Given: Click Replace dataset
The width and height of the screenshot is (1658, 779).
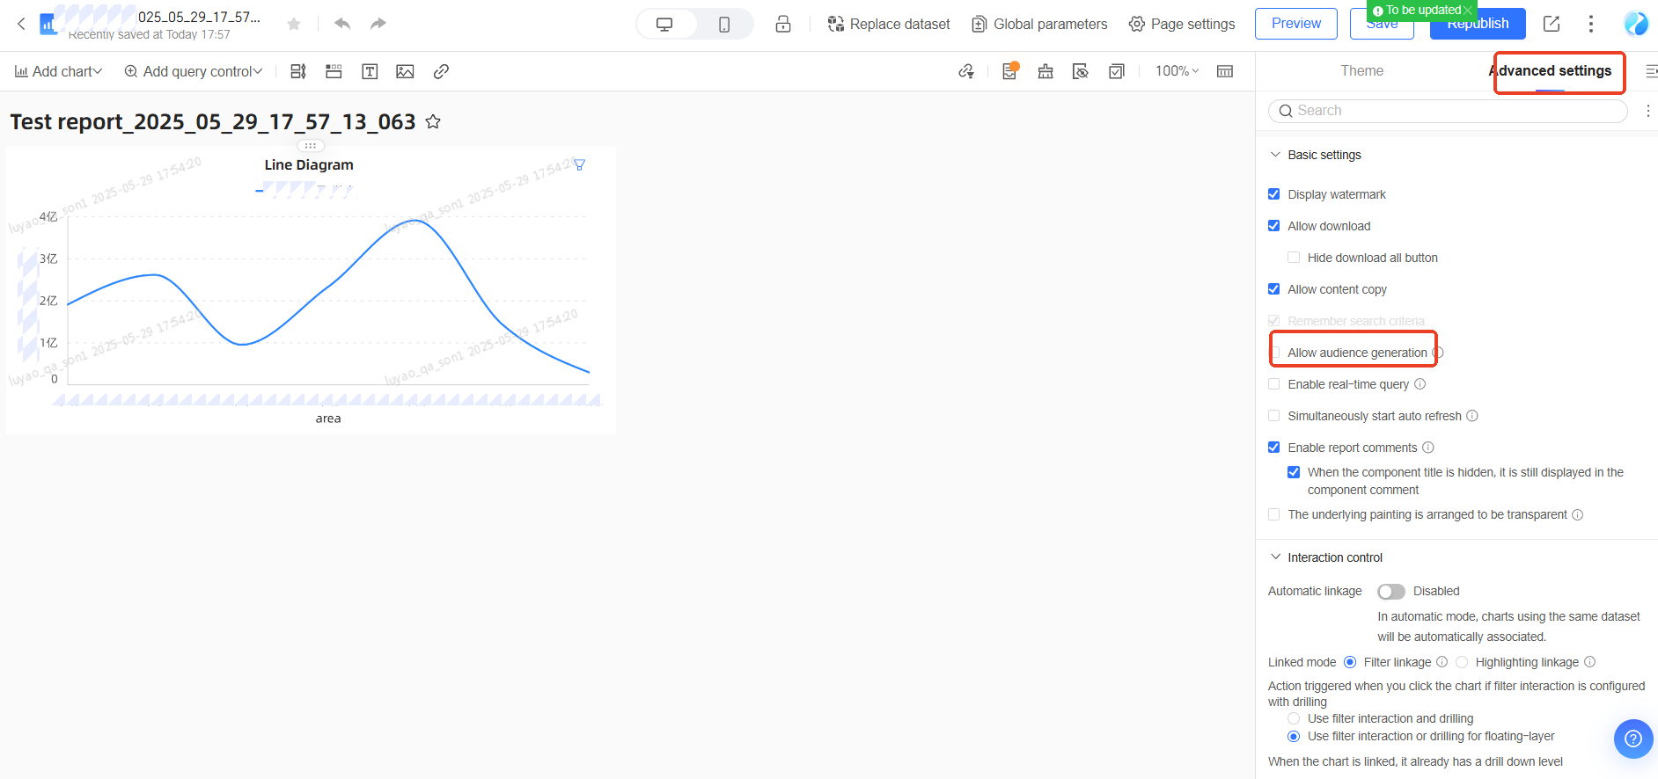Looking at the screenshot, I should (x=889, y=25).
